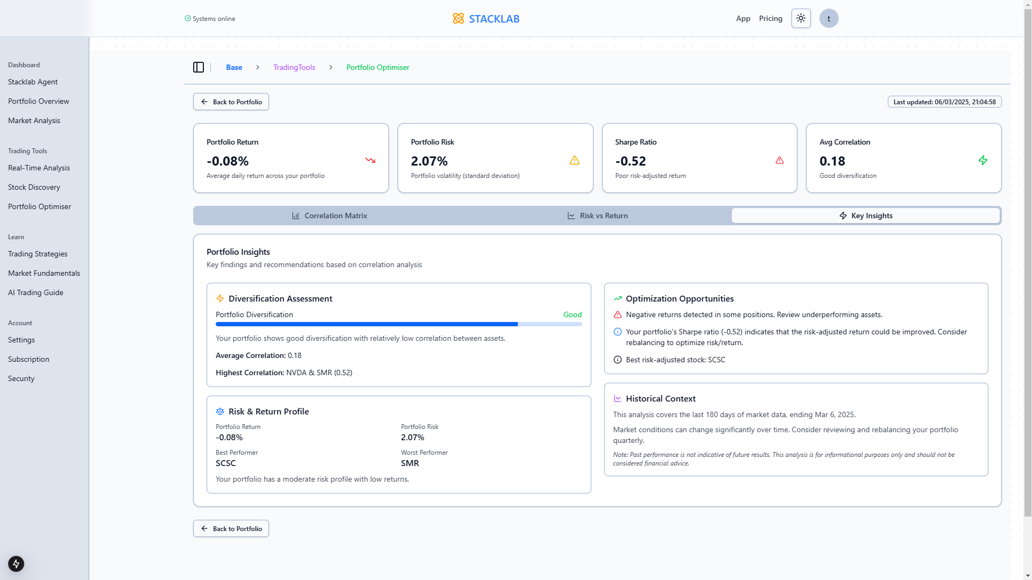1032x580 pixels.
Task: Toggle the sidebar panel with the layout icon
Action: (199, 67)
